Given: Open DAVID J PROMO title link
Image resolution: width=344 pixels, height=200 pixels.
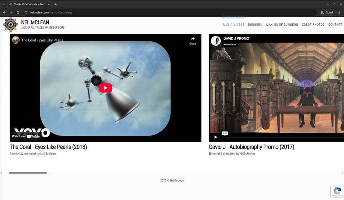Looking at the screenshot, I should [236, 39].
